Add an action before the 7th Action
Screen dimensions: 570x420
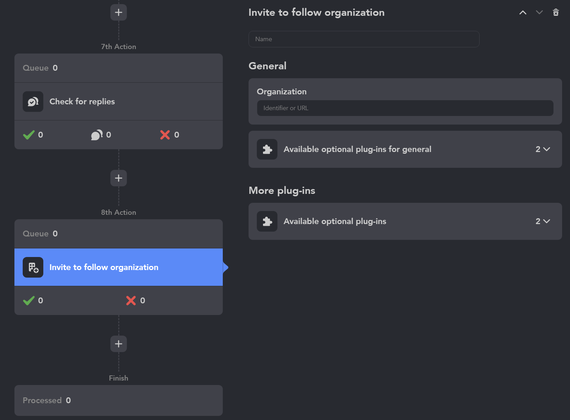pos(119,12)
